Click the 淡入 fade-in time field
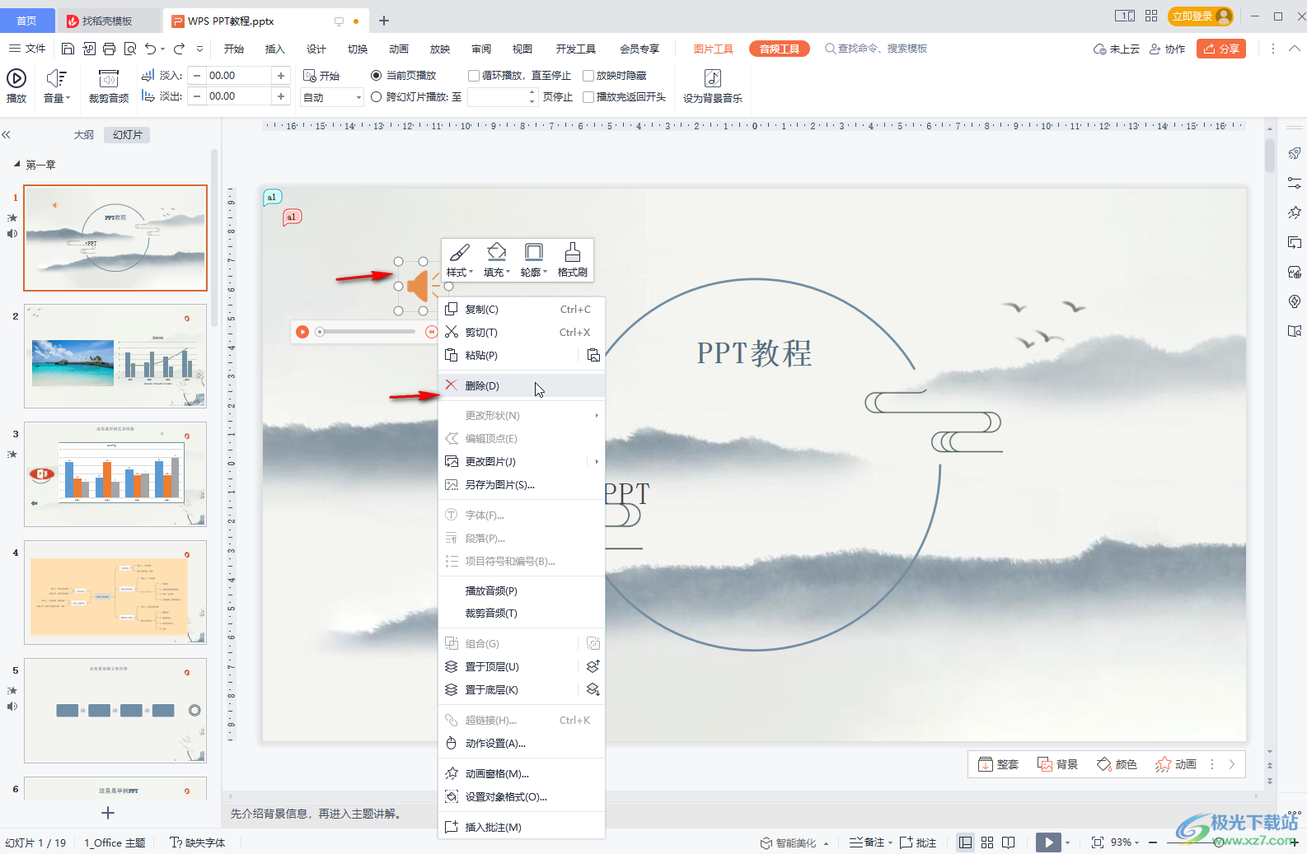The height and width of the screenshot is (854, 1307). point(239,76)
